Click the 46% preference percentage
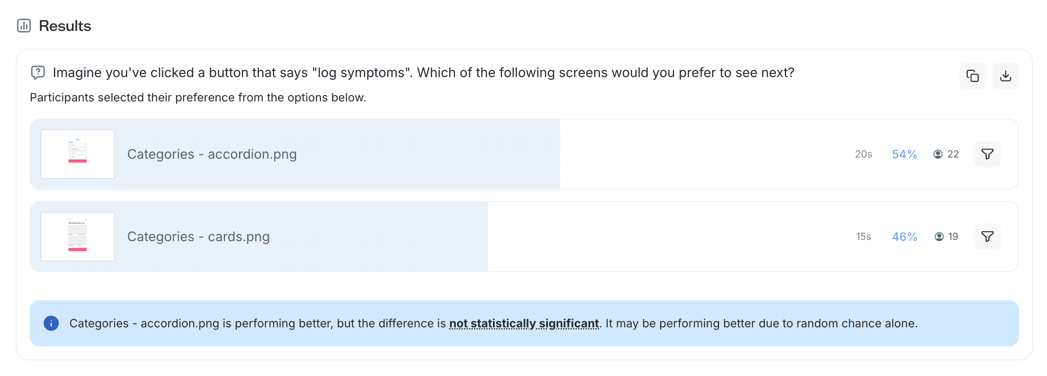1047x376 pixels. tap(904, 237)
